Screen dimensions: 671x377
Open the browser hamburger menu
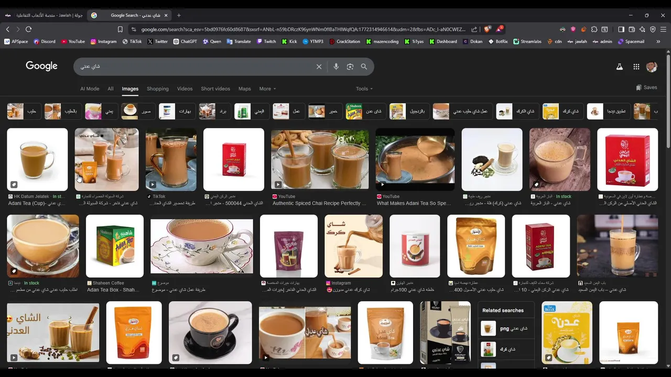coord(663,29)
